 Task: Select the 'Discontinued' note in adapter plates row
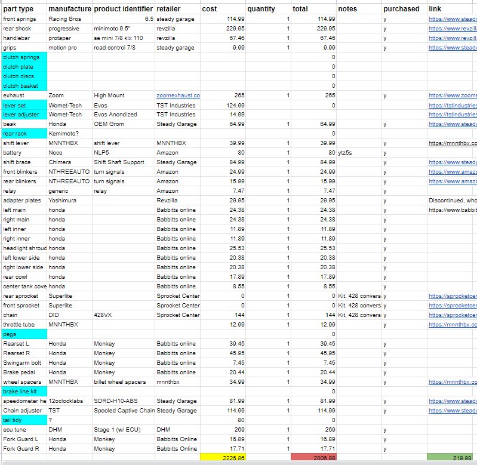click(x=452, y=201)
